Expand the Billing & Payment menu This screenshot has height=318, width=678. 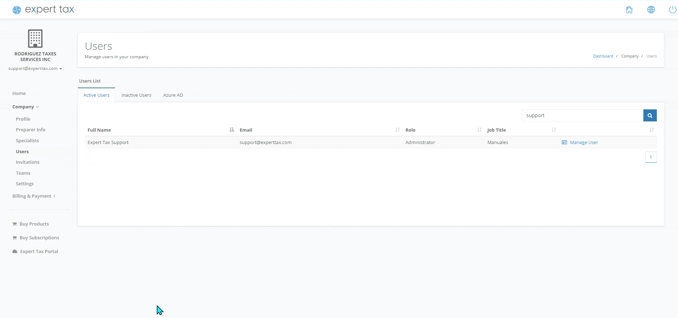34,196
